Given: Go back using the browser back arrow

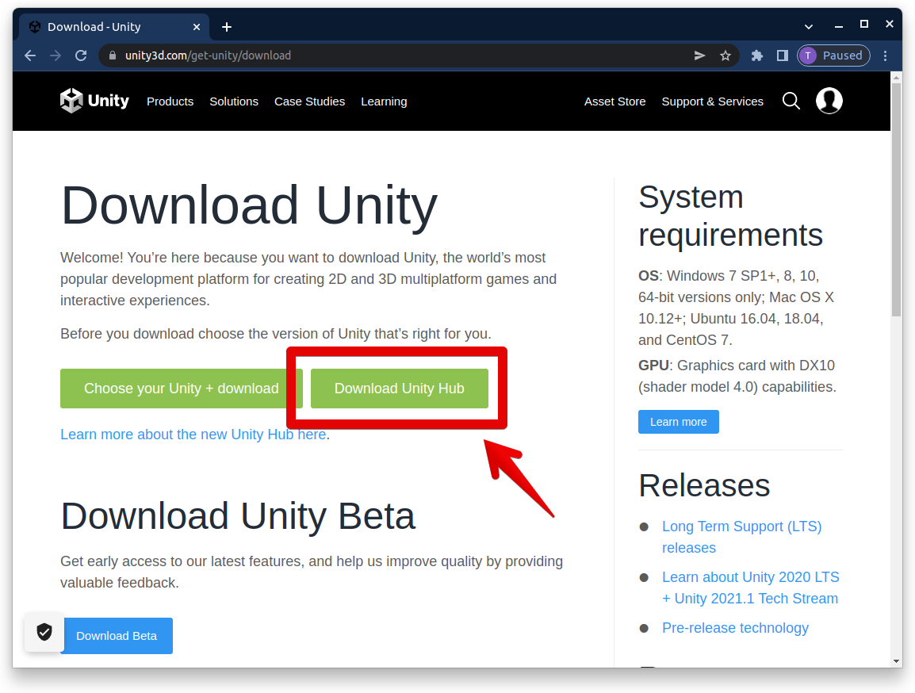Looking at the screenshot, I should click(x=30, y=56).
